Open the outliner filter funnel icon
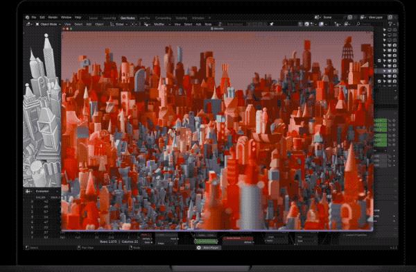Image resolution: width=416 pixels, height=272 pixels. 390,24
